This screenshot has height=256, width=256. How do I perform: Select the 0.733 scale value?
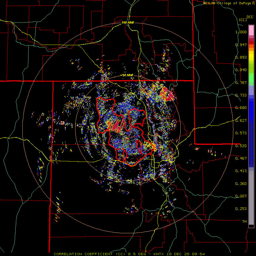[x=241, y=95]
